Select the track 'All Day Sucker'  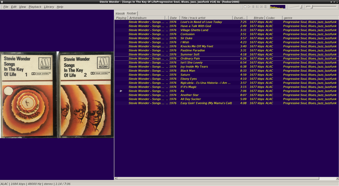tap(191, 99)
